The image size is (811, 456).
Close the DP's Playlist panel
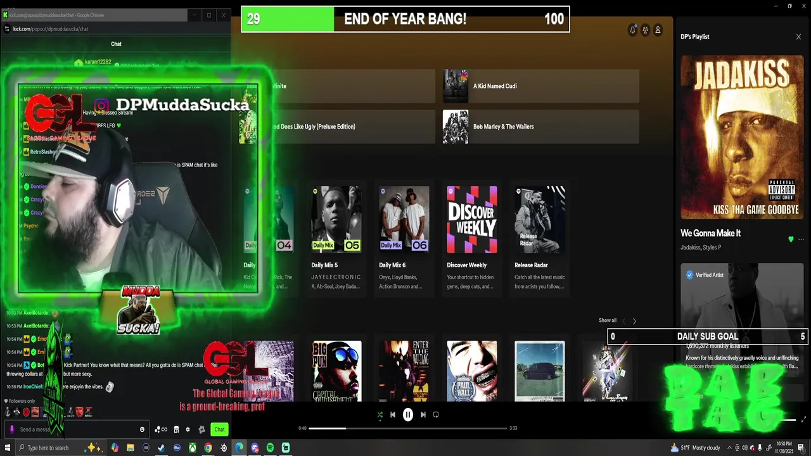coord(798,37)
